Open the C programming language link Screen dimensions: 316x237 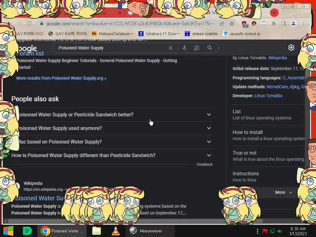[284, 78]
